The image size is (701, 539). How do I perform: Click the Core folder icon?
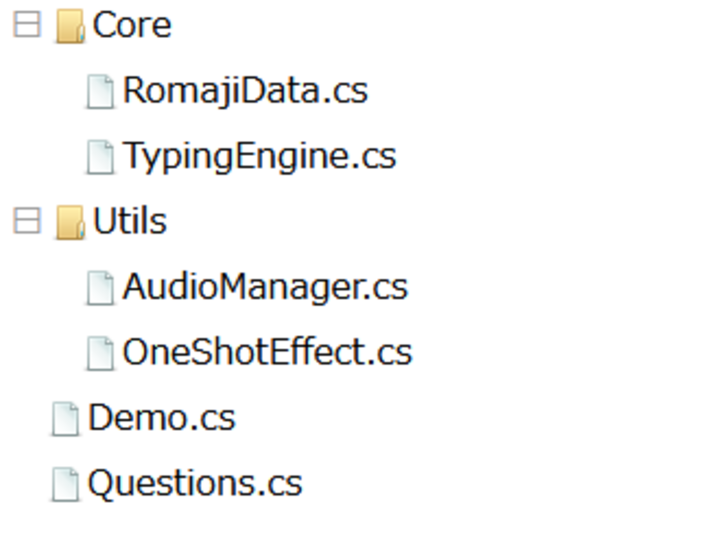(70, 26)
